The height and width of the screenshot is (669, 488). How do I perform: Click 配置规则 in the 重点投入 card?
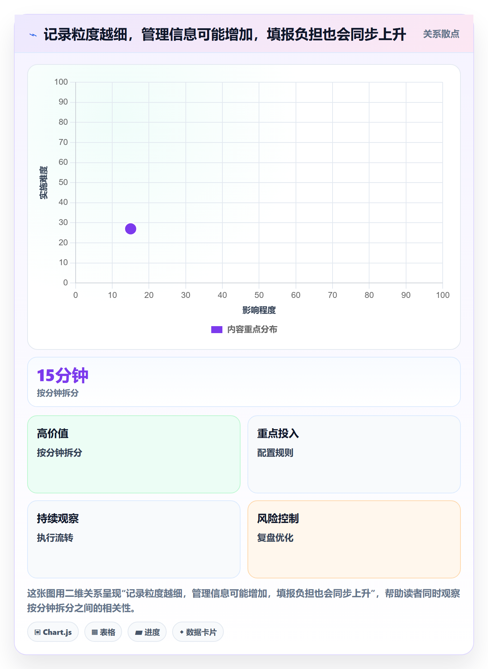275,453
